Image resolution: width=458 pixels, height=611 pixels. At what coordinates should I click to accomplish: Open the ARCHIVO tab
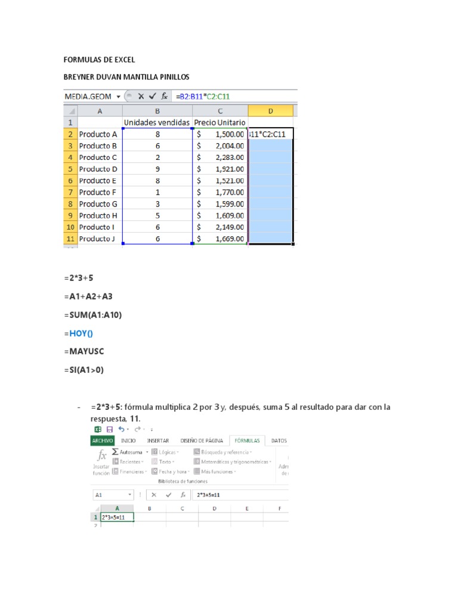(x=103, y=440)
